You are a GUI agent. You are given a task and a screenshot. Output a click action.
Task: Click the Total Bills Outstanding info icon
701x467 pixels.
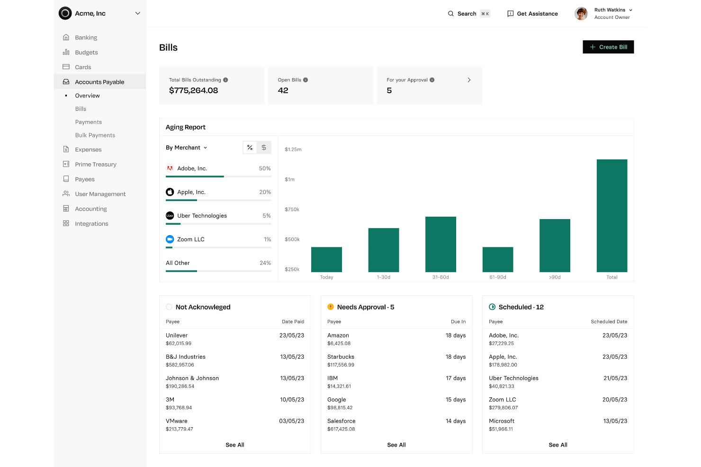pos(226,79)
